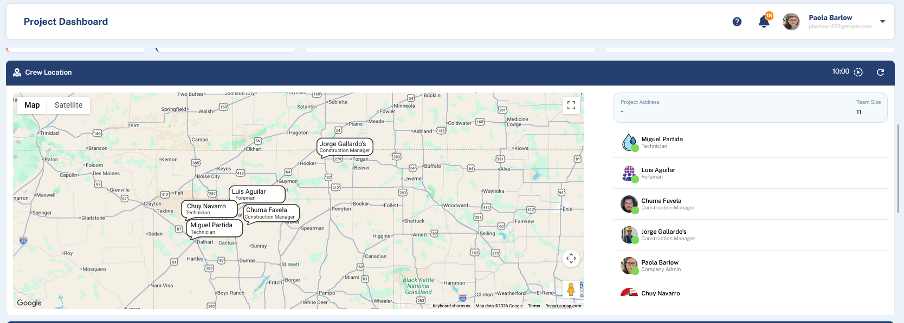
Task: Open Jorge Gallardo's map marker label
Action: 345,147
